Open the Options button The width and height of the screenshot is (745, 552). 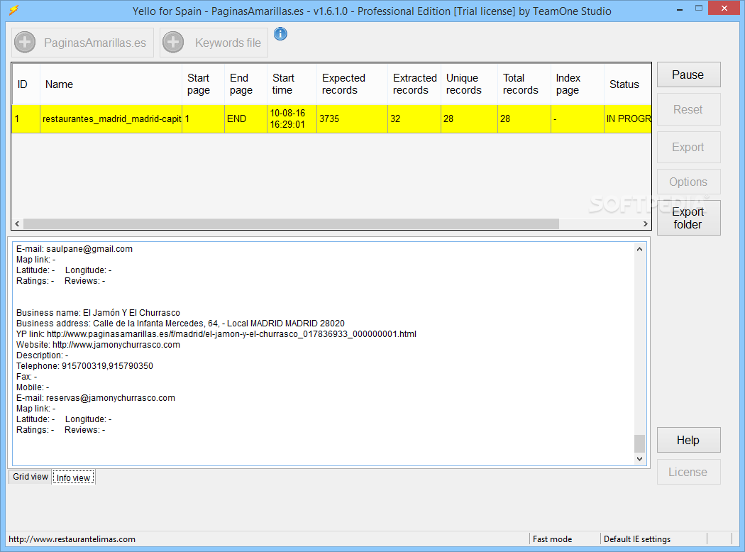[688, 182]
